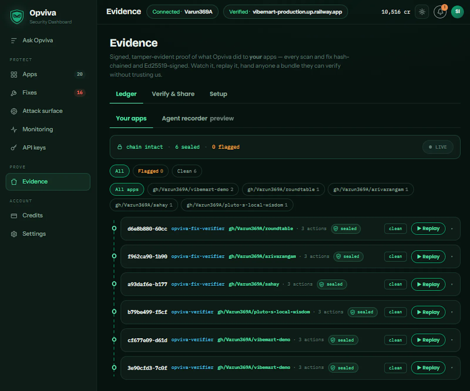This screenshot has width=470, height=391.
Task: Expand the b79be499-f5cf row chevron
Action: 452,312
